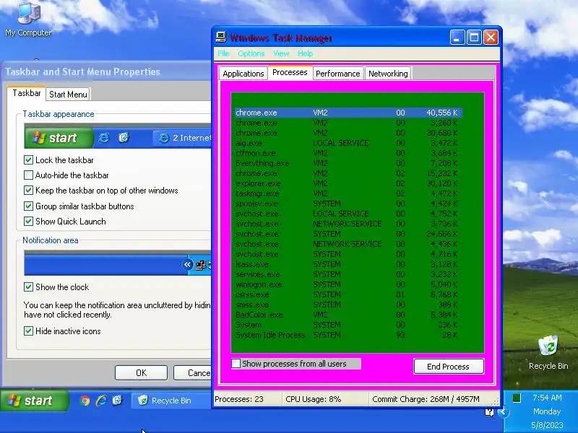Select the ctfmon.exe process row

[348, 153]
